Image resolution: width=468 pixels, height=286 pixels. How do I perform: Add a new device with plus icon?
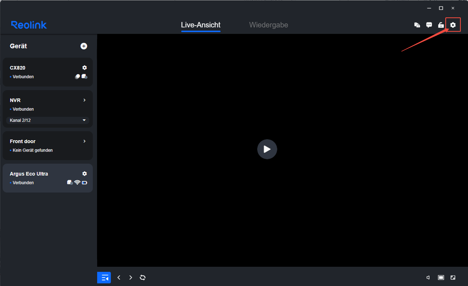point(84,46)
